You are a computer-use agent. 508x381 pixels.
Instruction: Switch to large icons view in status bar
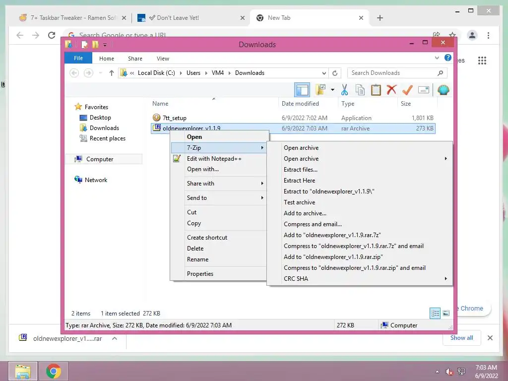coord(446,313)
